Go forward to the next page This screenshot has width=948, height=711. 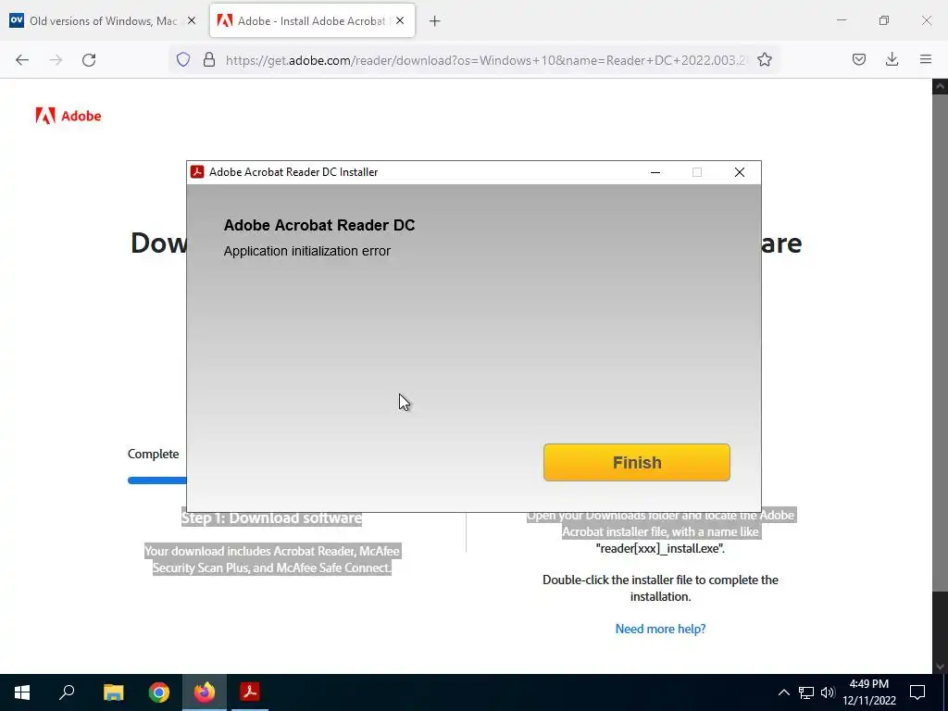[x=56, y=59]
